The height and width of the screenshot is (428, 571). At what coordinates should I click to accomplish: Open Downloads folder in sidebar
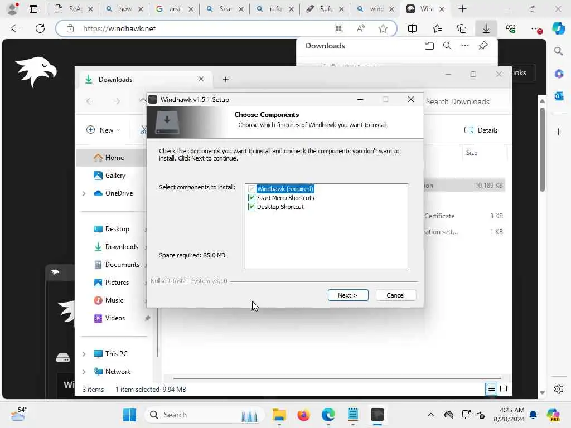pos(122,247)
